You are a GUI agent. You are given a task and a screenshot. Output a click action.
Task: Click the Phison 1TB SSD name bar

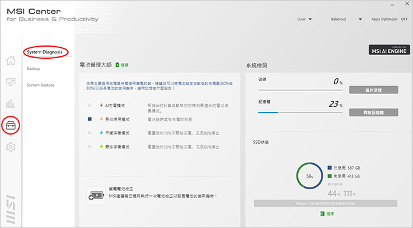[326, 203]
